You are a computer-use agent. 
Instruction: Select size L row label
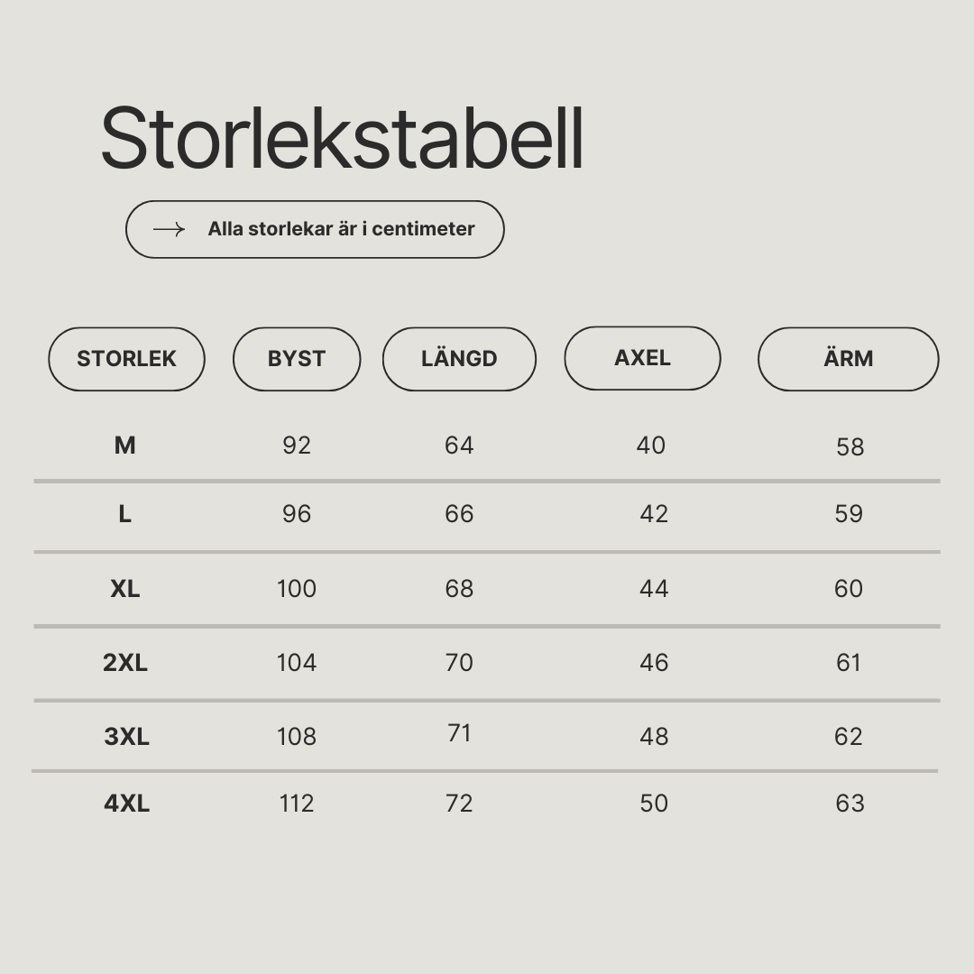click(124, 514)
